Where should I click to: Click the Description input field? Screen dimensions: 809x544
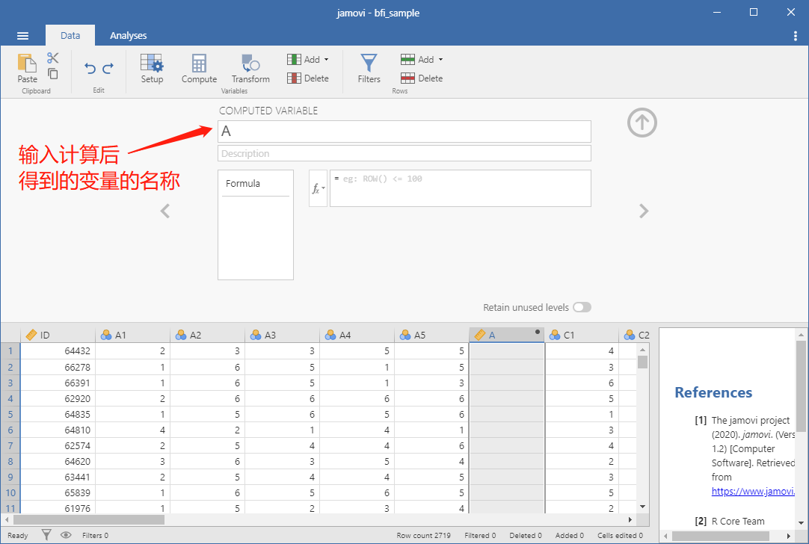[404, 154]
